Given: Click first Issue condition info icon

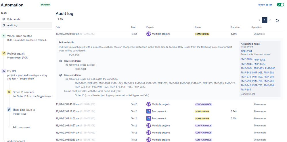Looking at the screenshot, I should [x=61, y=61].
